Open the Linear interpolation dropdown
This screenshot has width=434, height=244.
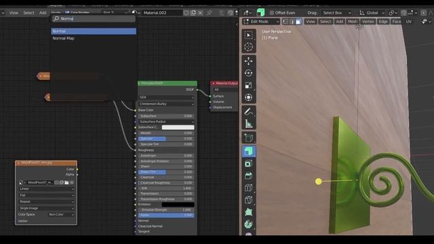(x=46, y=188)
